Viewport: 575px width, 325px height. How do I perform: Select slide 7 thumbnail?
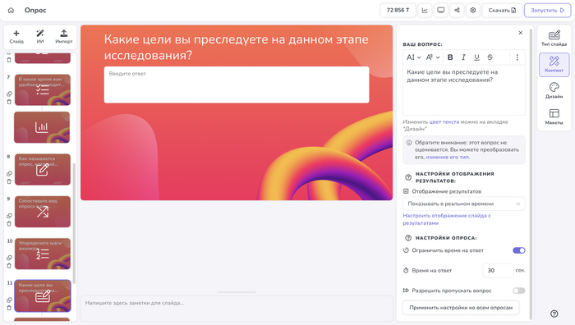point(43,89)
